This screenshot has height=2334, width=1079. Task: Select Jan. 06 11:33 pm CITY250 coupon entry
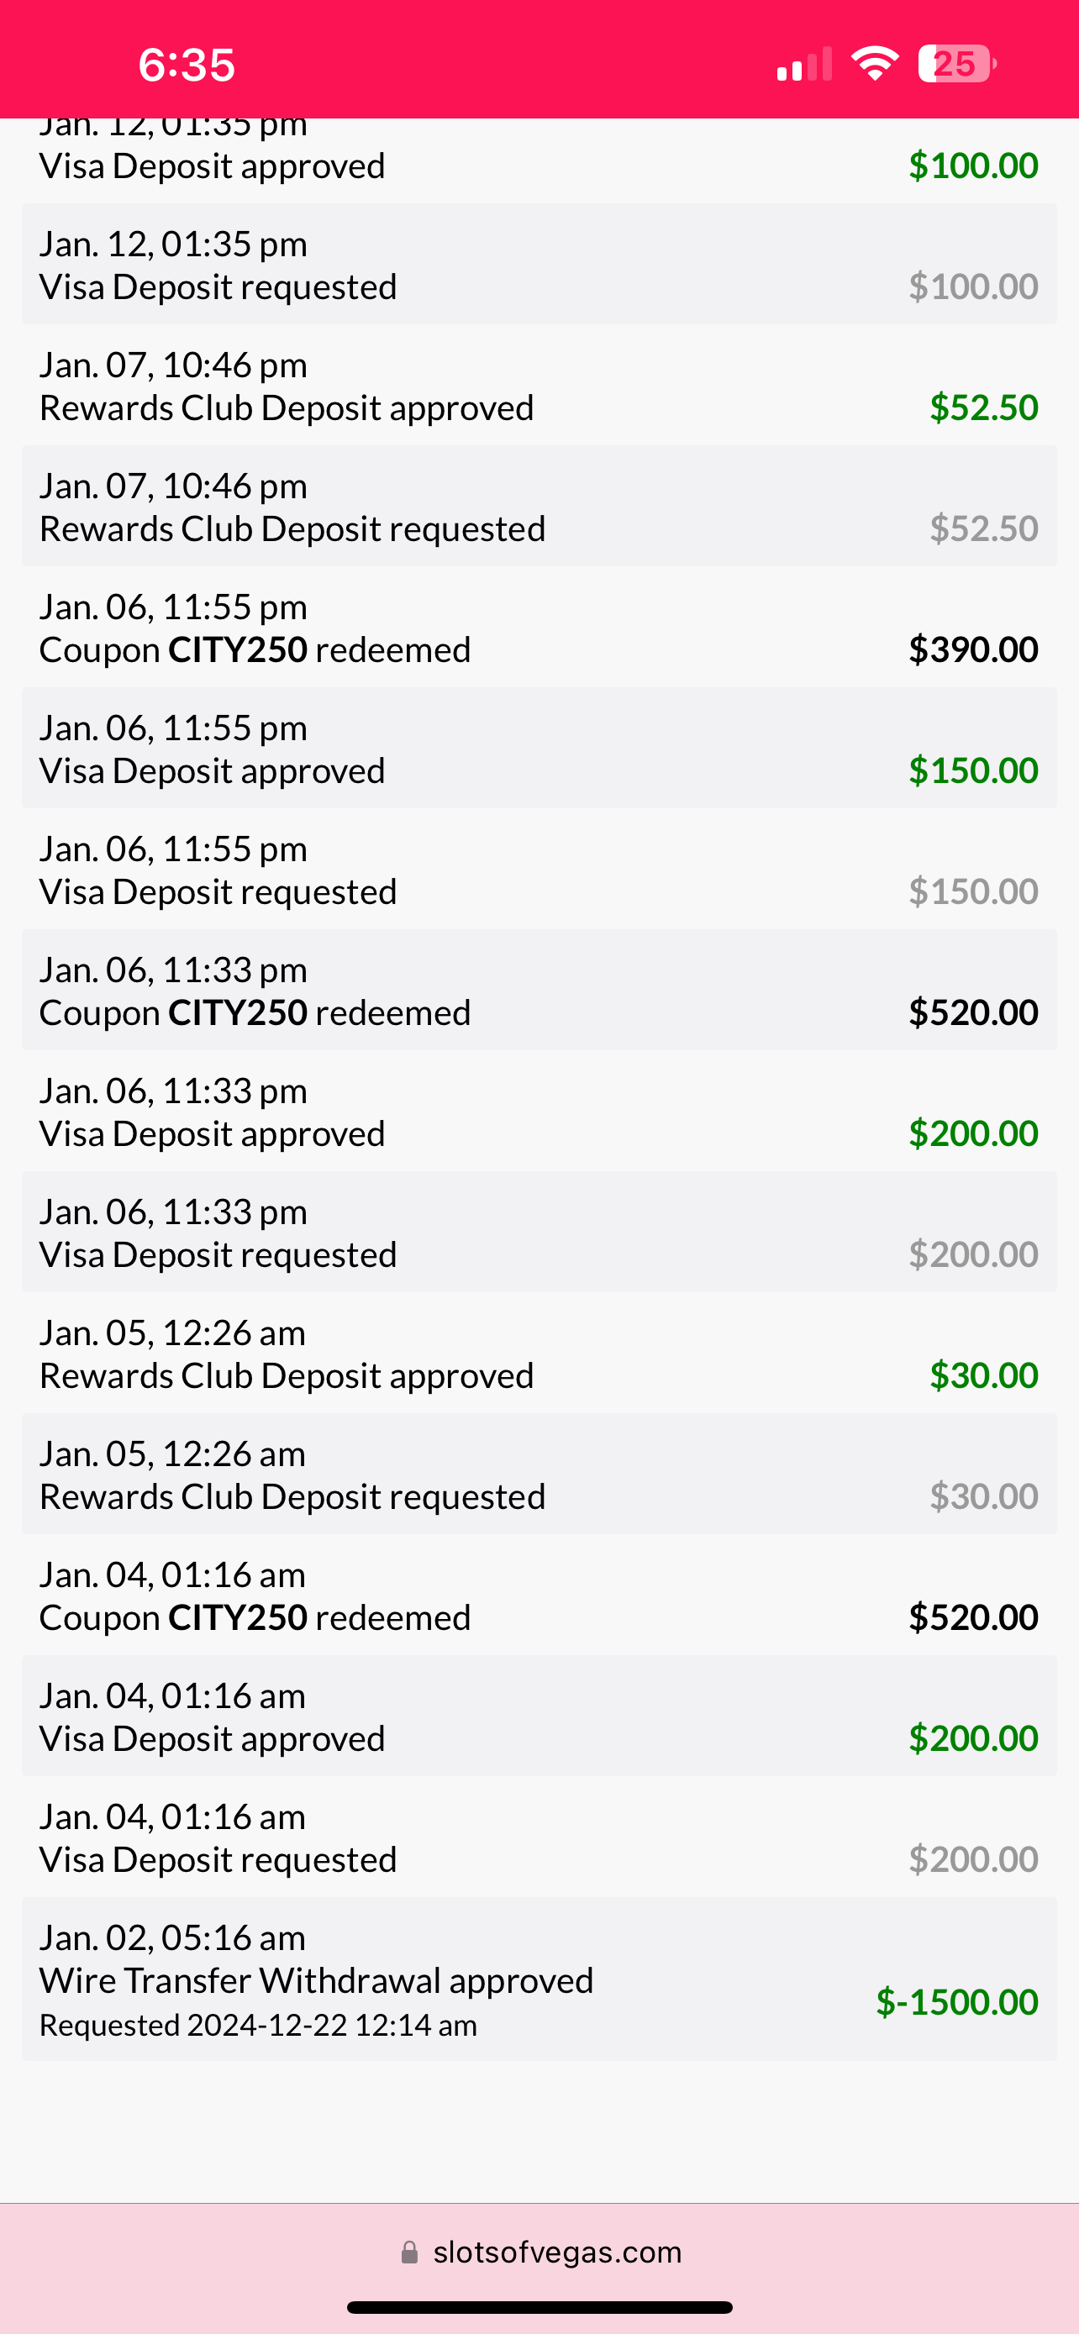[538, 991]
